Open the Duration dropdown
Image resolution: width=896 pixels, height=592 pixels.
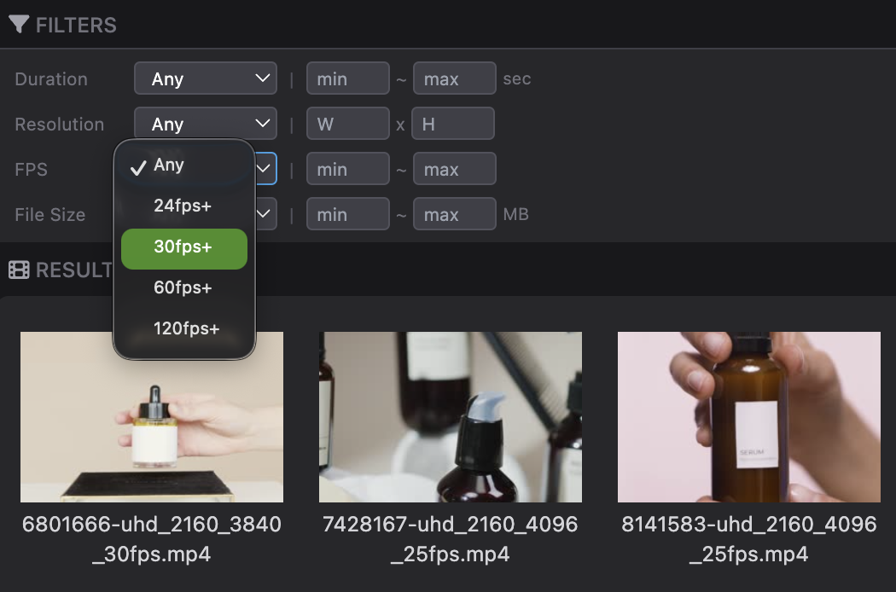(x=205, y=78)
